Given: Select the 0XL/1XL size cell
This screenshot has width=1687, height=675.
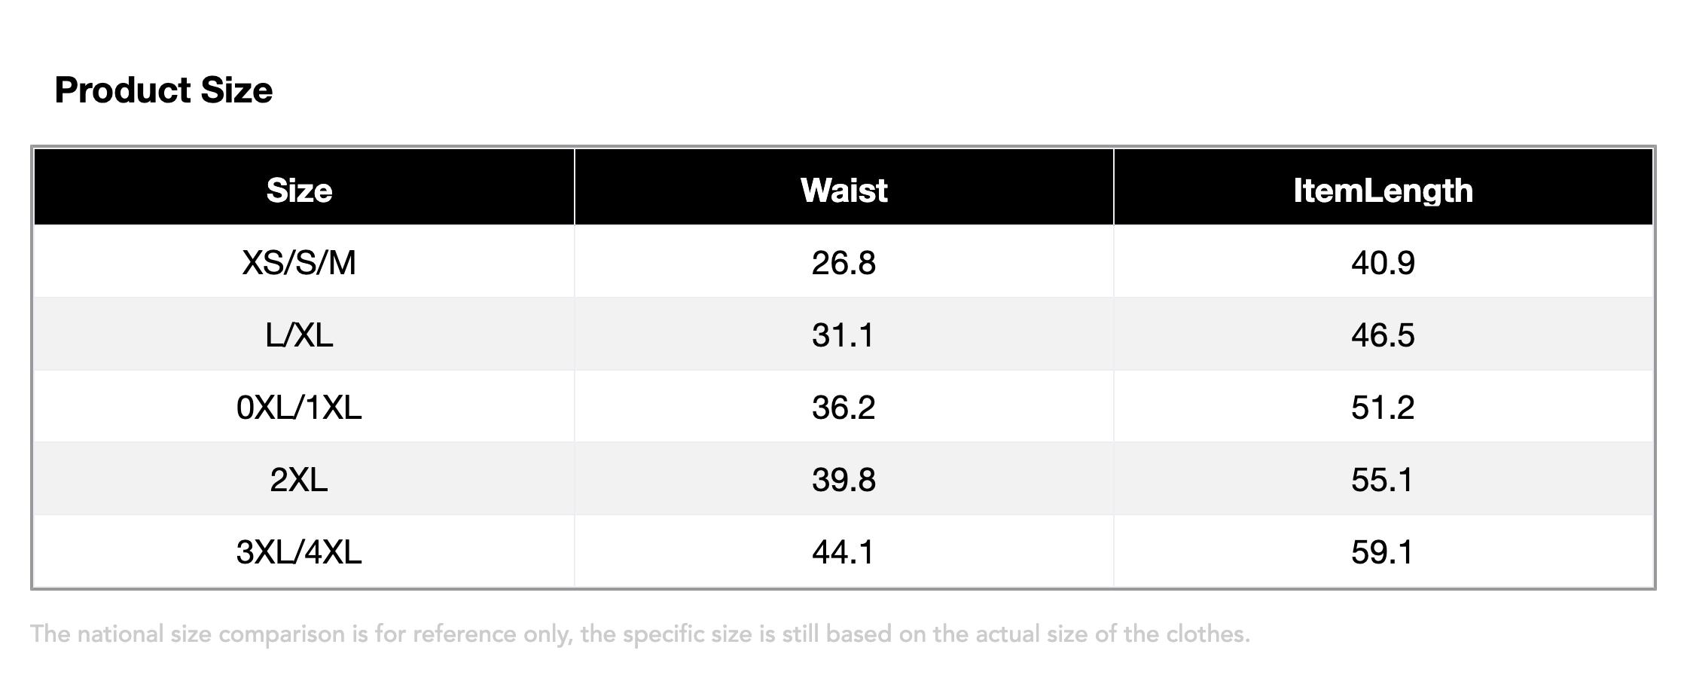Looking at the screenshot, I should coord(299,408).
